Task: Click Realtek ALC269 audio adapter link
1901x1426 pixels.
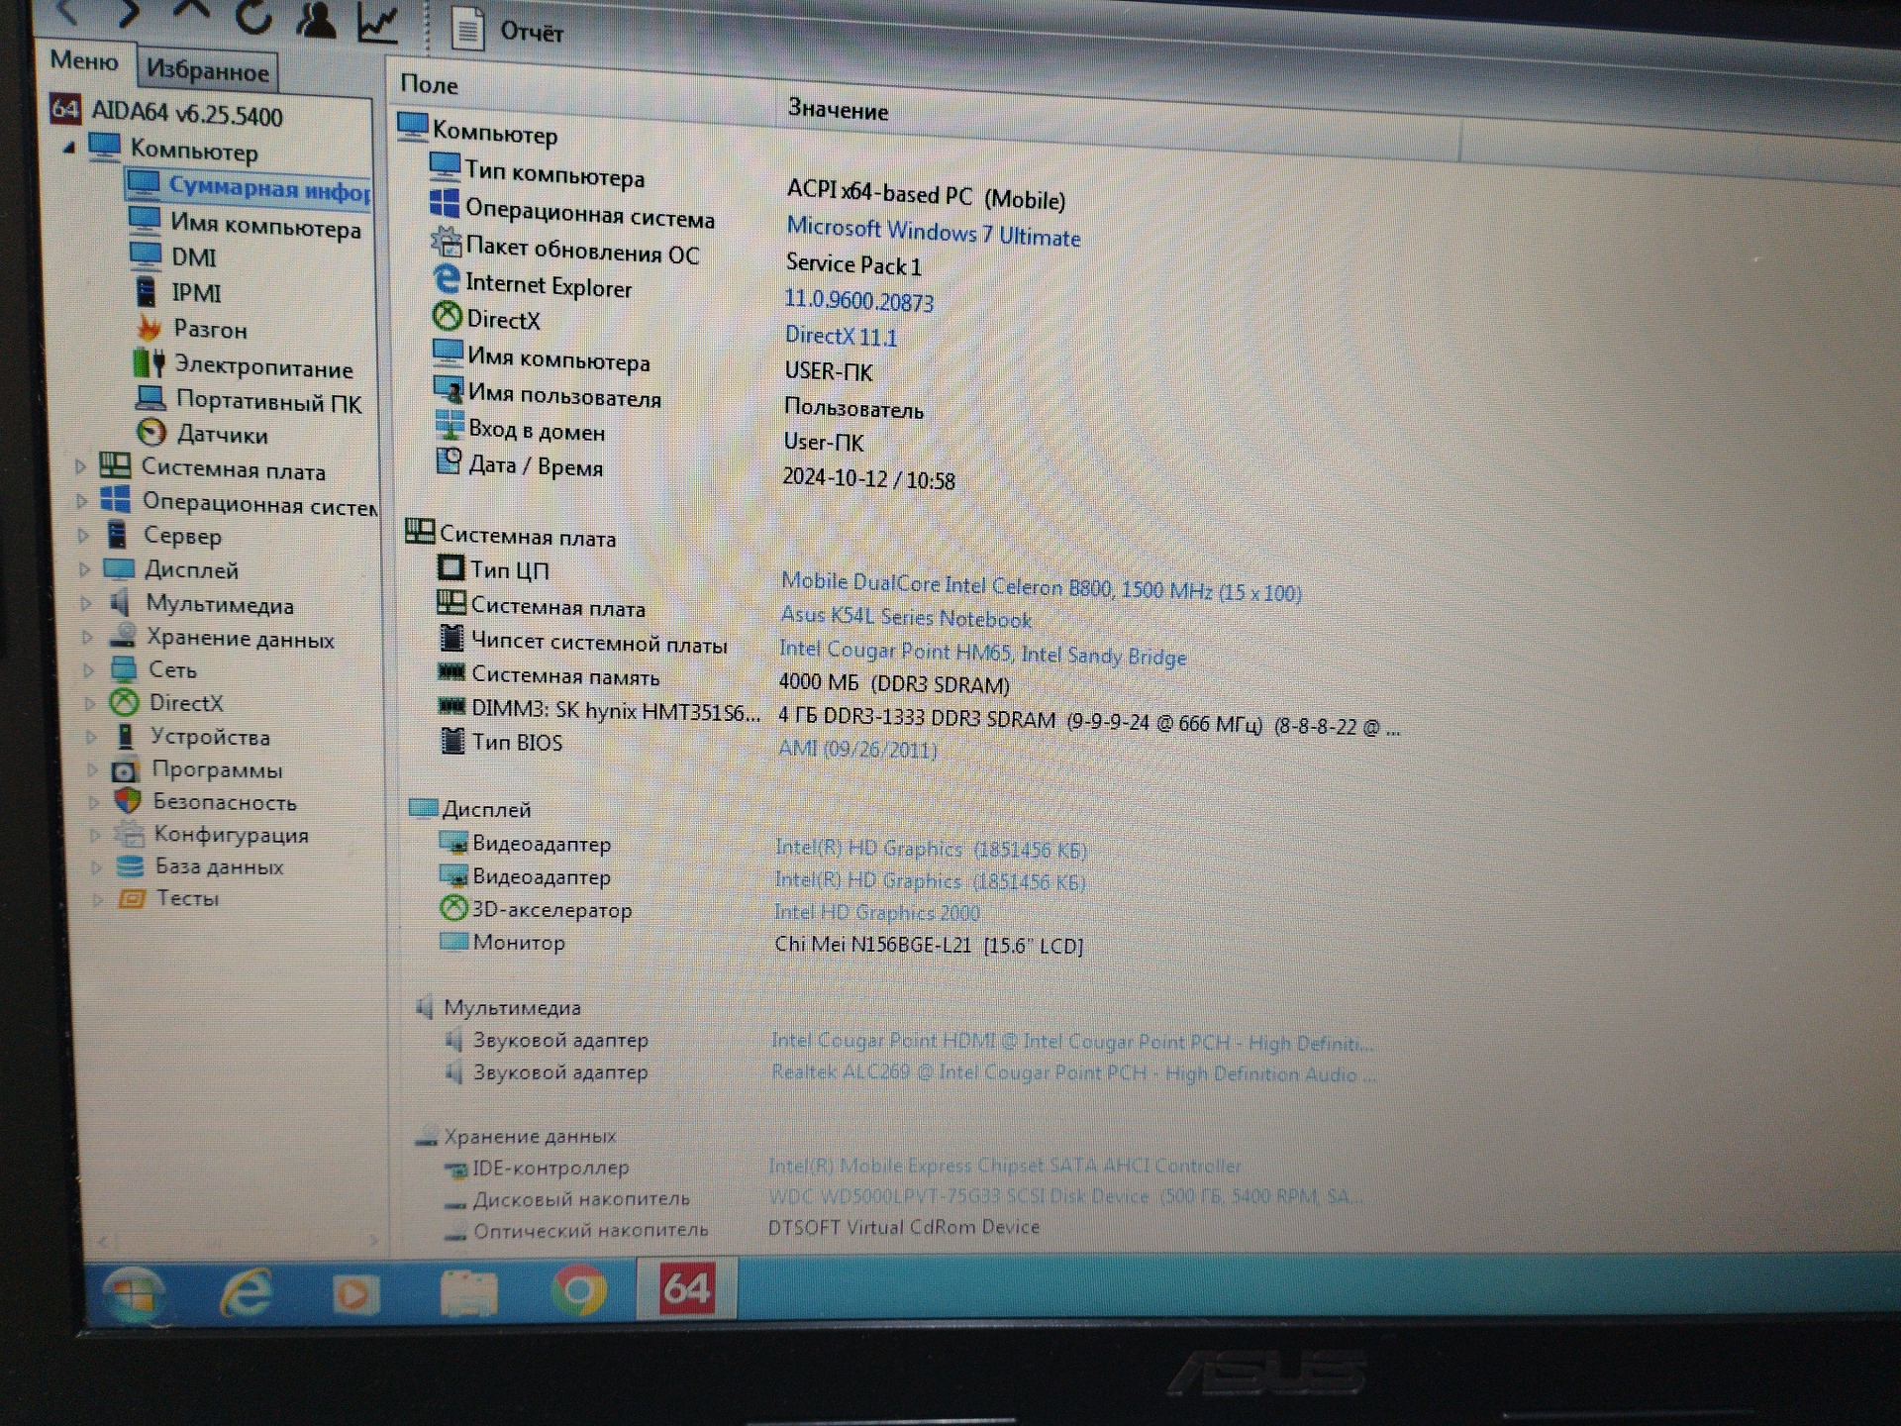Action: point(1073,1073)
